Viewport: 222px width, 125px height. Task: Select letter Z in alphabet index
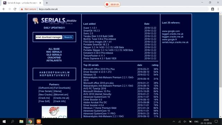(69, 75)
